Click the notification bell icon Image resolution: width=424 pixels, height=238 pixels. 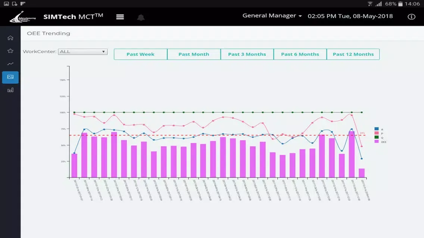click(141, 18)
